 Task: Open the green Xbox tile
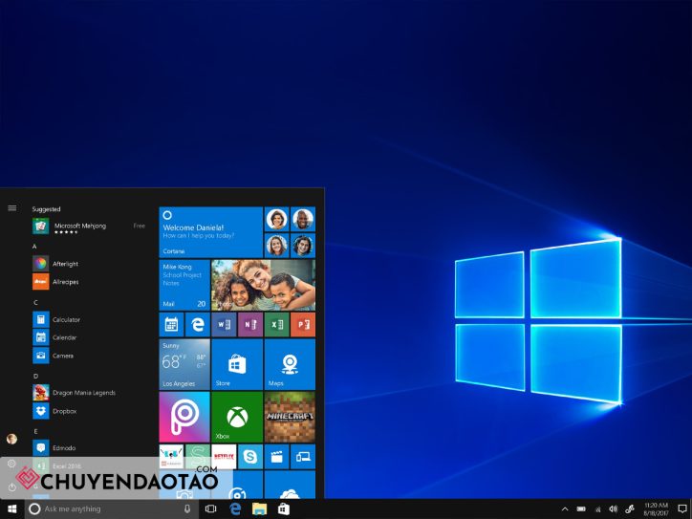tap(237, 418)
